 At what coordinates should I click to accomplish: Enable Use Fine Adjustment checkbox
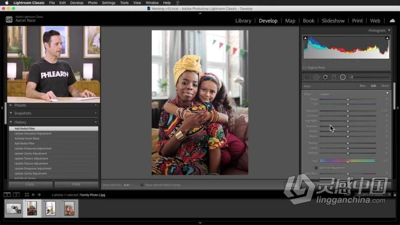316,168
